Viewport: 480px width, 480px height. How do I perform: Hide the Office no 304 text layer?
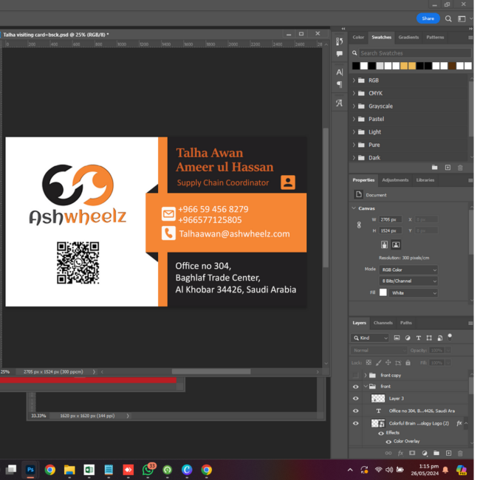[x=355, y=411]
